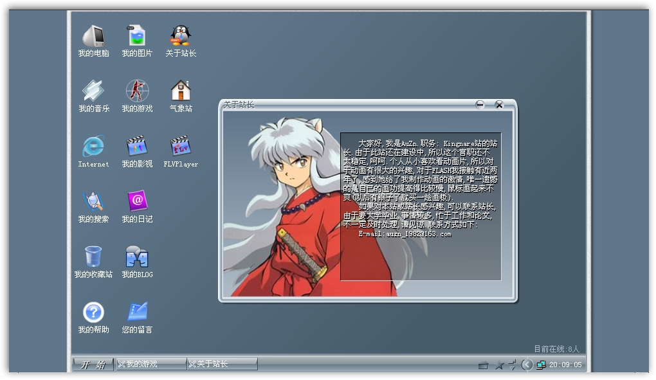This screenshot has width=656, height=380.
Task: Collapse tray with the round arrow button
Action: pyautogui.click(x=527, y=365)
